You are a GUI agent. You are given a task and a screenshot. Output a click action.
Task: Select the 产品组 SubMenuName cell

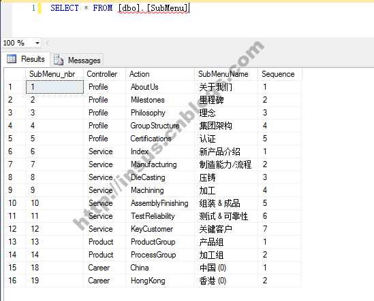point(226,242)
